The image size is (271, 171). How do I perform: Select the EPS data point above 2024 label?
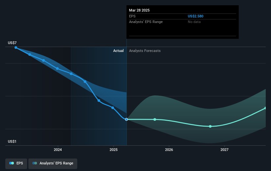coord(57,68)
